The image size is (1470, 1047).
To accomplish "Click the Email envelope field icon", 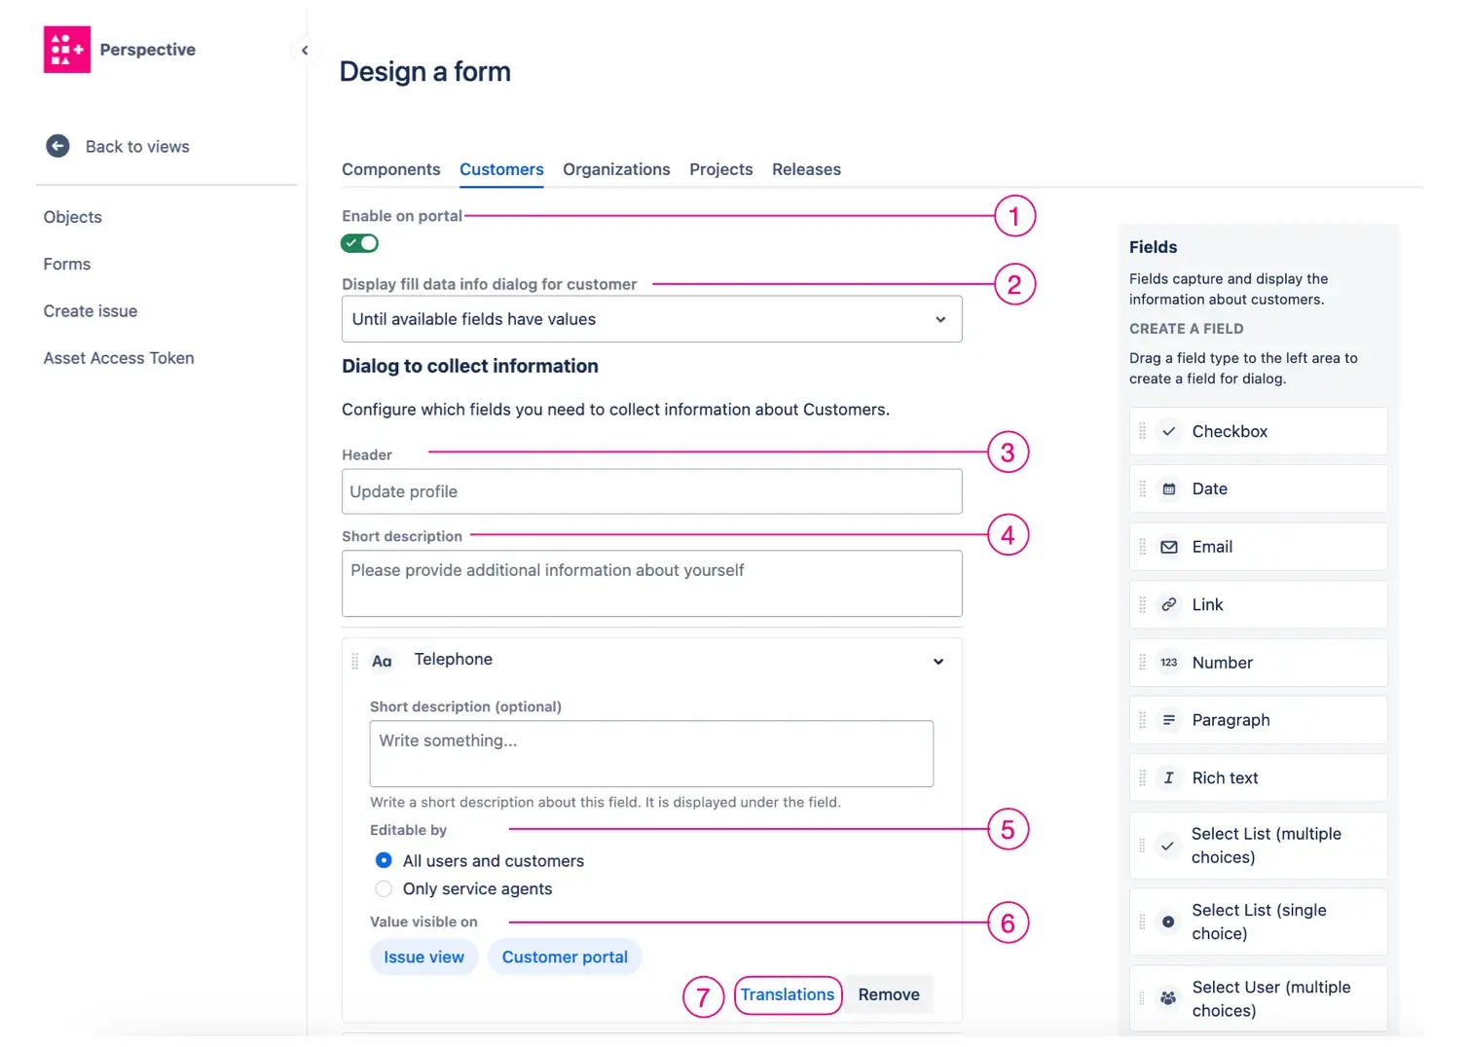I will click(x=1168, y=547).
